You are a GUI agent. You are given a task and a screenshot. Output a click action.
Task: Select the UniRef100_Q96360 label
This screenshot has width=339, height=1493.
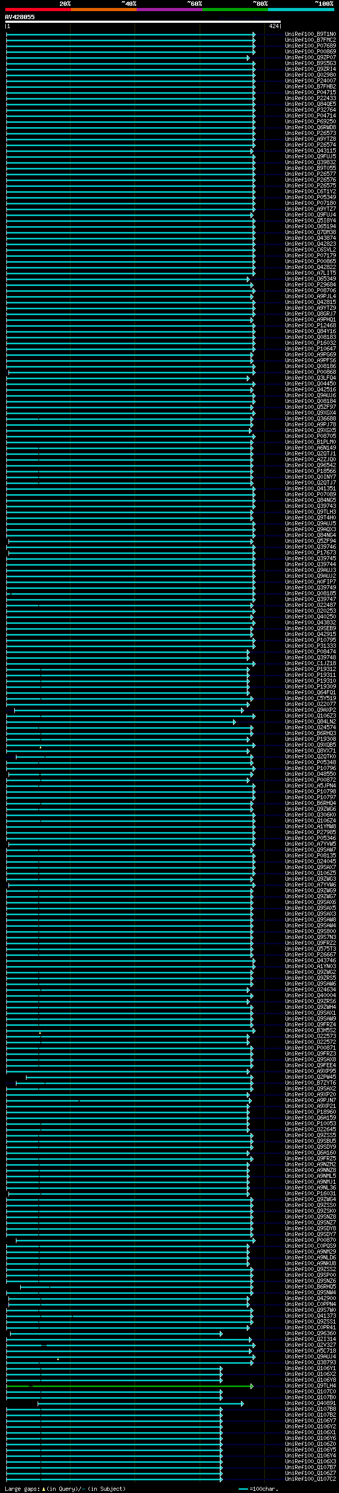pos(310,1334)
